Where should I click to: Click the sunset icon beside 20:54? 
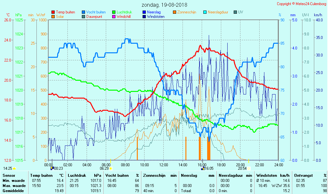tap(249, 168)
